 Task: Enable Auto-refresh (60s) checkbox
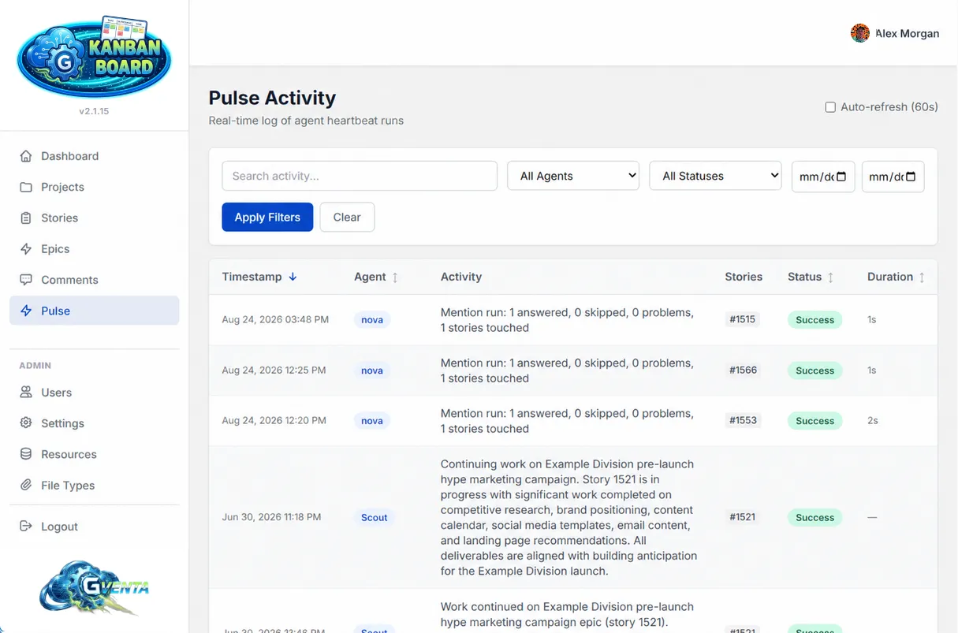830,107
